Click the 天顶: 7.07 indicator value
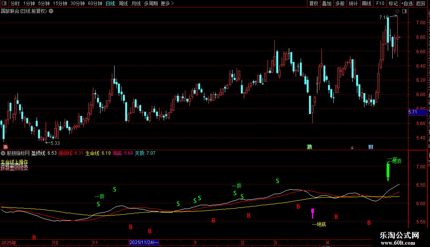 click(145, 154)
